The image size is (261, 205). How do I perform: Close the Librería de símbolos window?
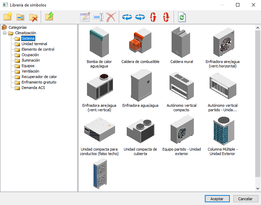pos(253,5)
